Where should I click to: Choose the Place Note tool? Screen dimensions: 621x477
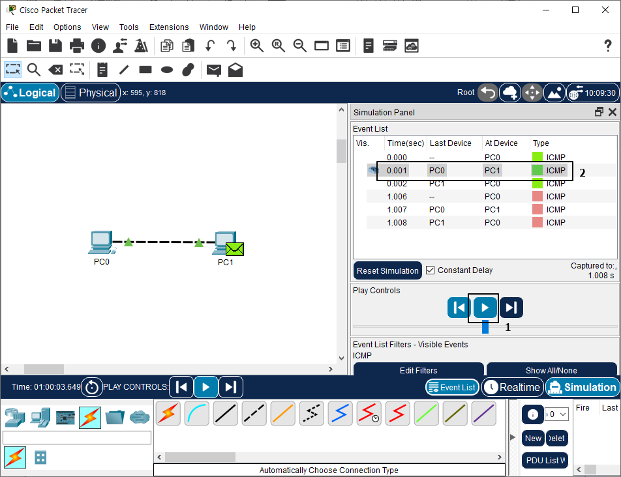(102, 70)
